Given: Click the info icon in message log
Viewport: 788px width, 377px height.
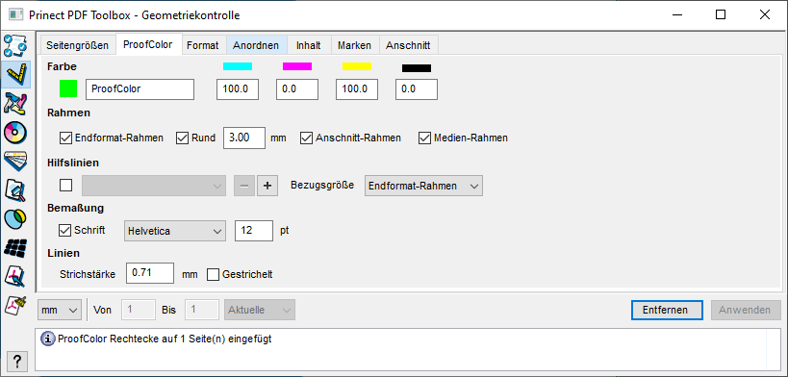Looking at the screenshot, I should point(48,339).
